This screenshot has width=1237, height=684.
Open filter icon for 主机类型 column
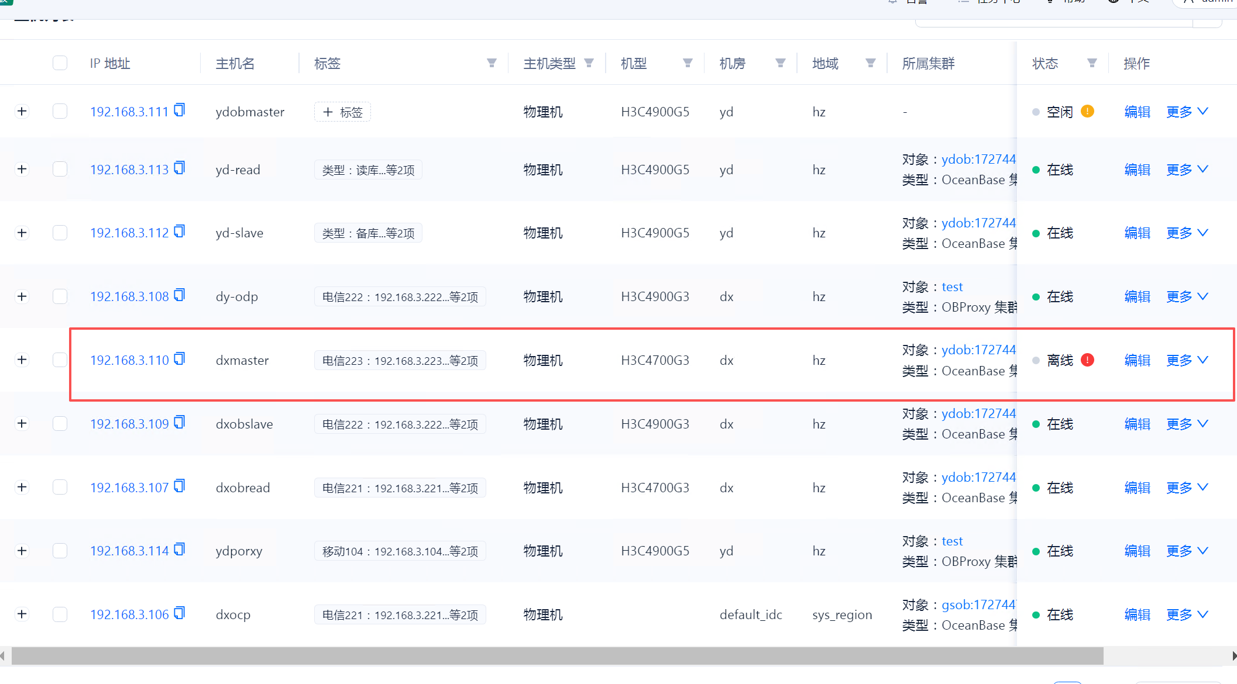point(589,63)
